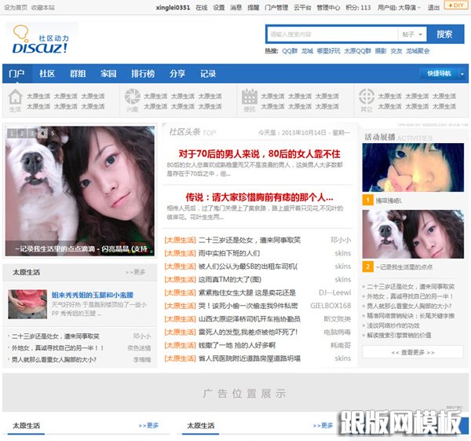Open the 兴趣 aperture category icon
The width and height of the screenshot is (471, 441).
132,97
